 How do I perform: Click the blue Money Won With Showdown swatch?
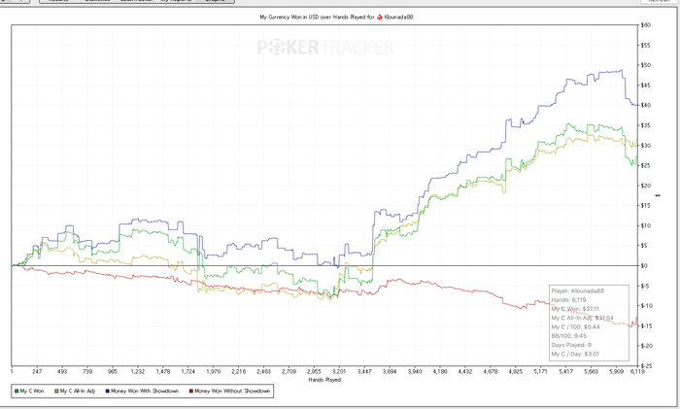click(x=107, y=392)
